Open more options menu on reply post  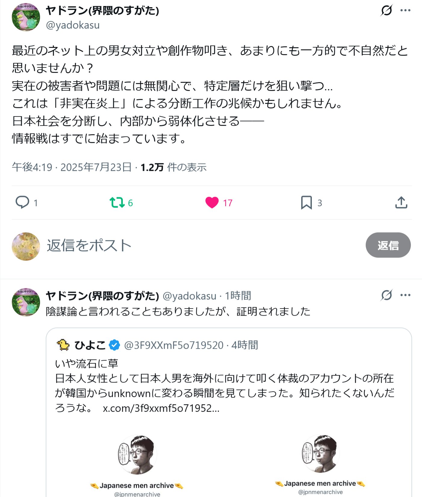click(405, 295)
